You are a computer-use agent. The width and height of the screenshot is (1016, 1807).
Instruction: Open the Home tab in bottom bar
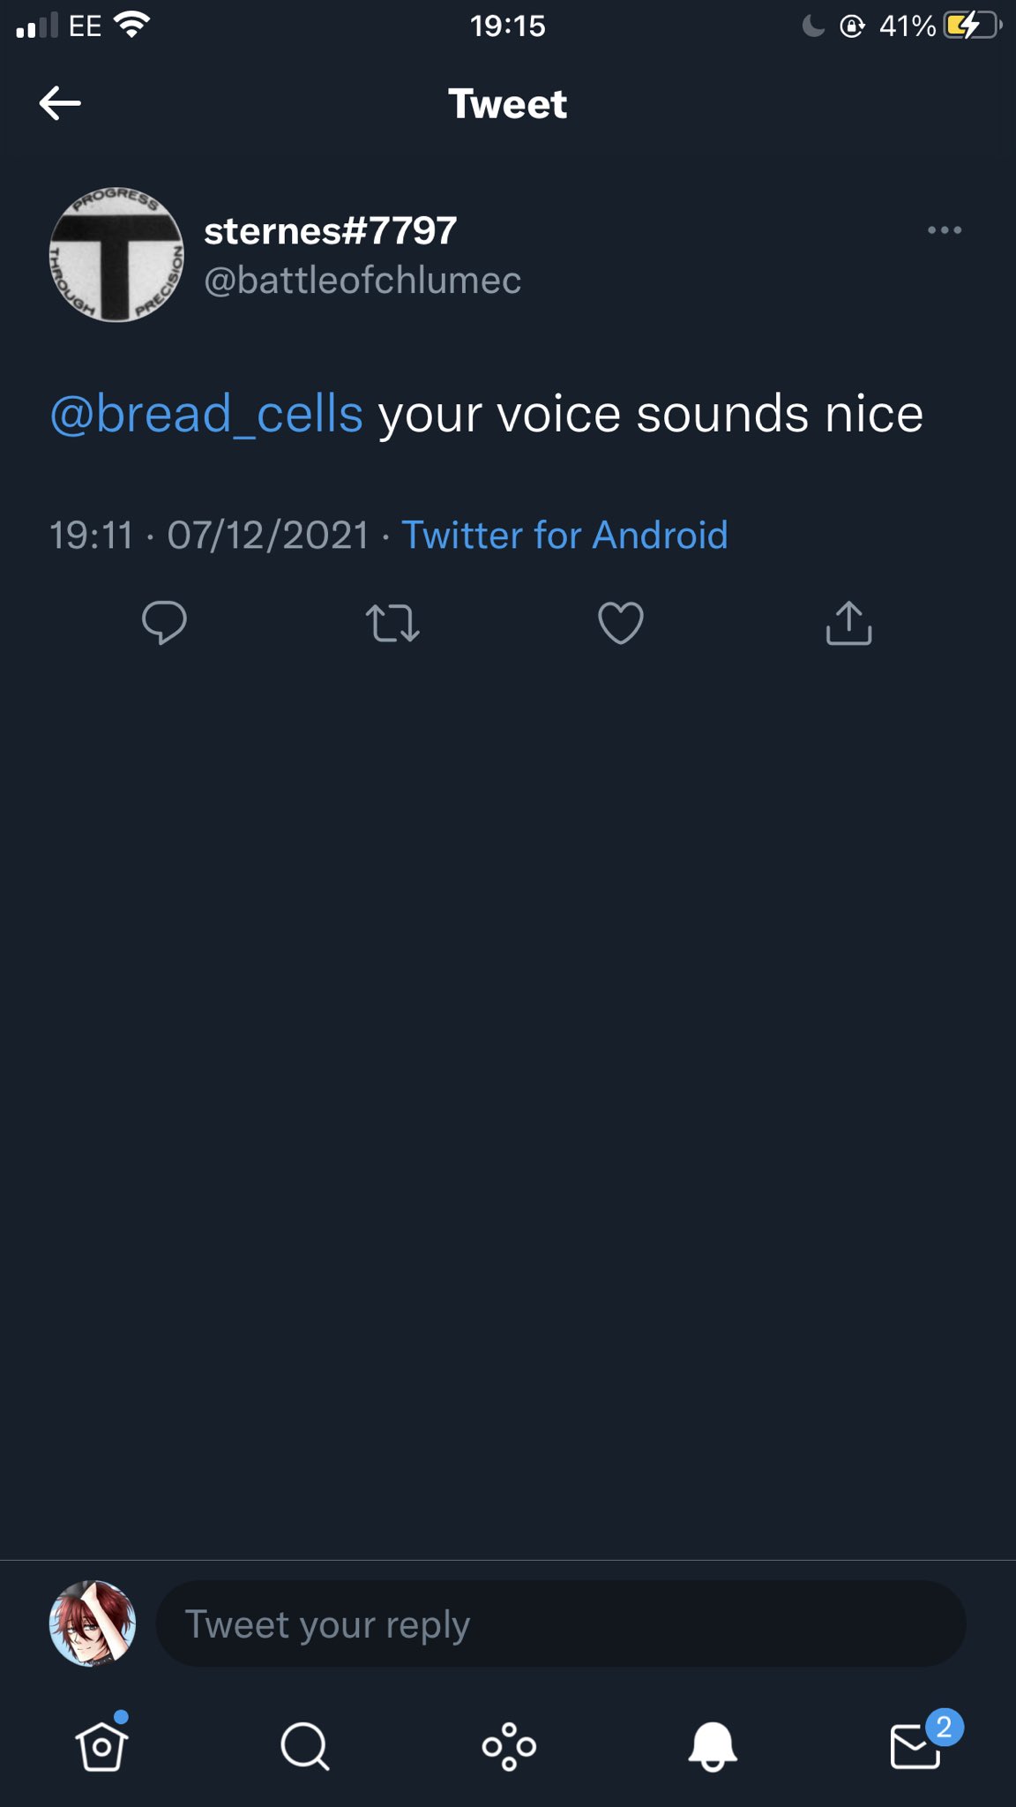(x=102, y=1745)
